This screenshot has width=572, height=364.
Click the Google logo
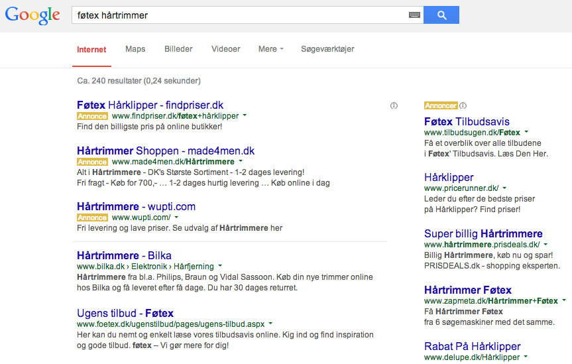(32, 15)
